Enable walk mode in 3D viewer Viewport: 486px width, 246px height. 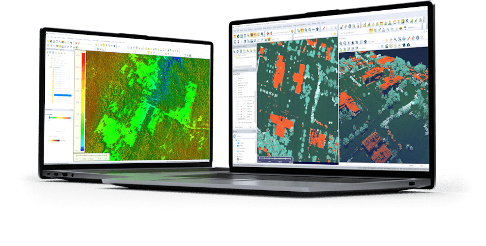[x=348, y=43]
